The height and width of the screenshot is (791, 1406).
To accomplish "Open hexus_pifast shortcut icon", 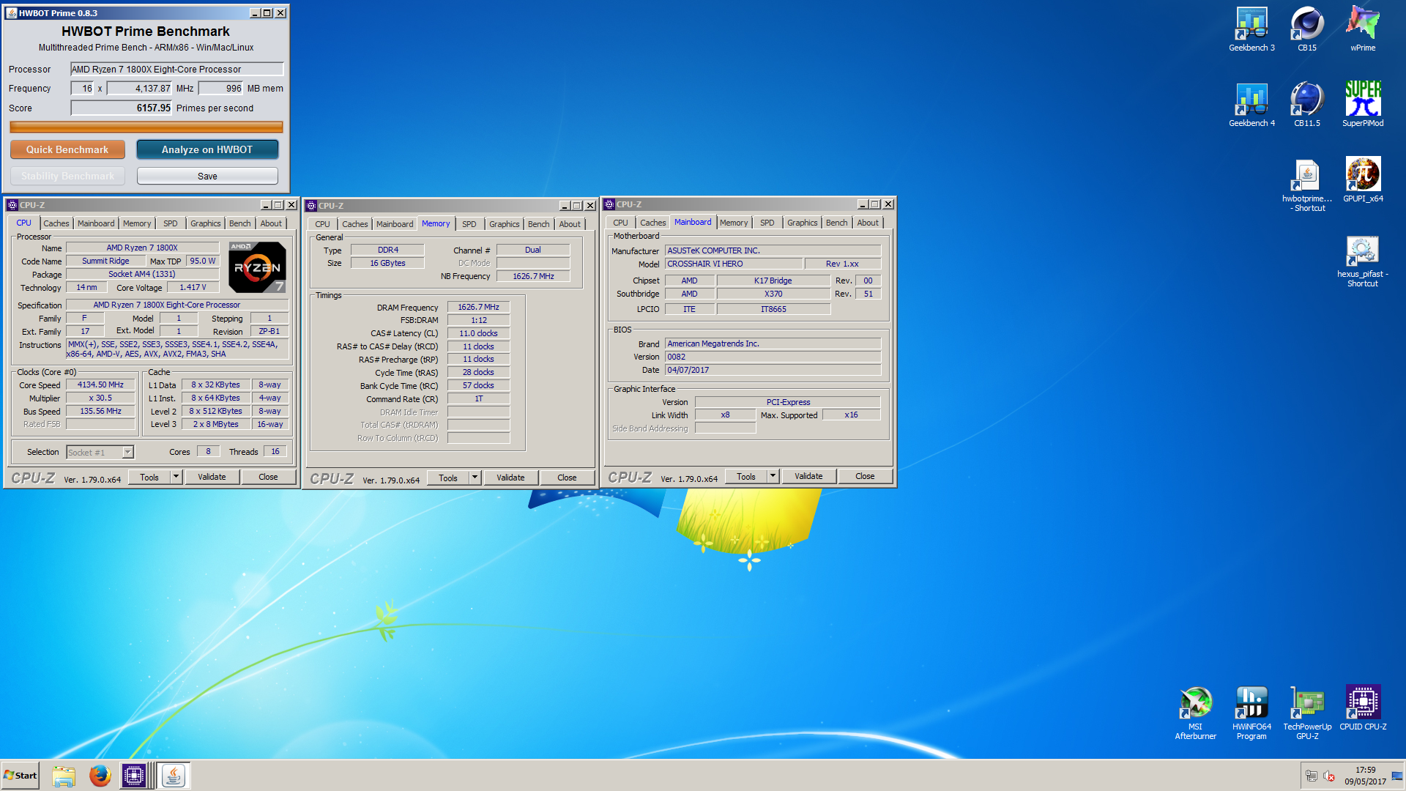I will coord(1363,261).
